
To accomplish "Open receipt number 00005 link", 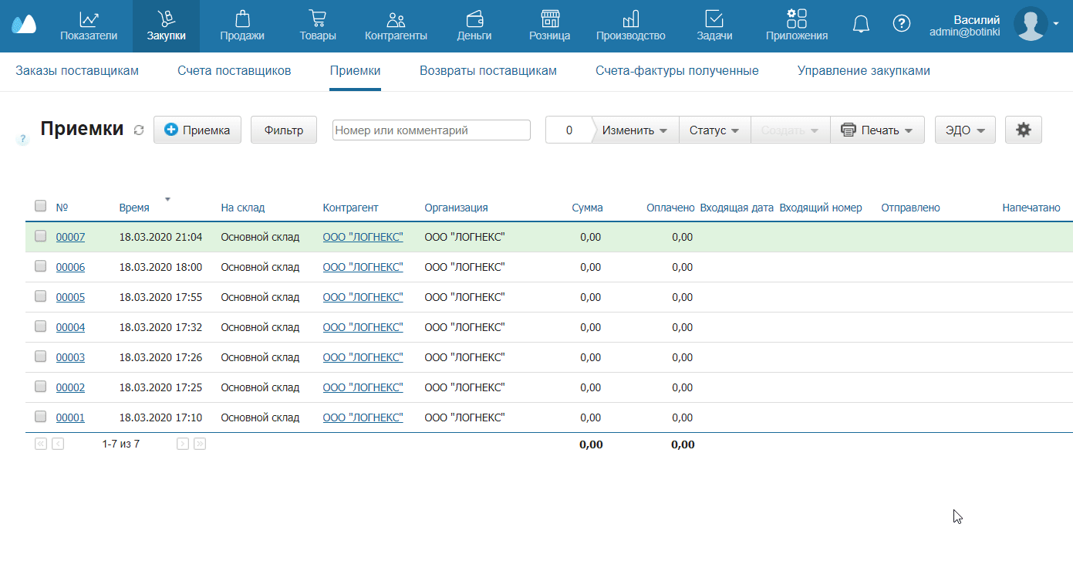I will 70,297.
